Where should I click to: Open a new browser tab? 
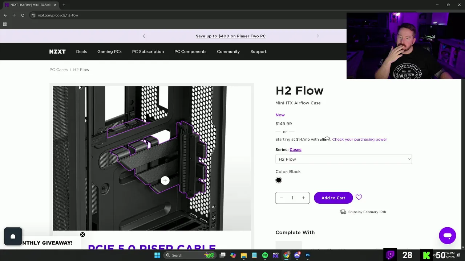pyautogui.click(x=64, y=5)
